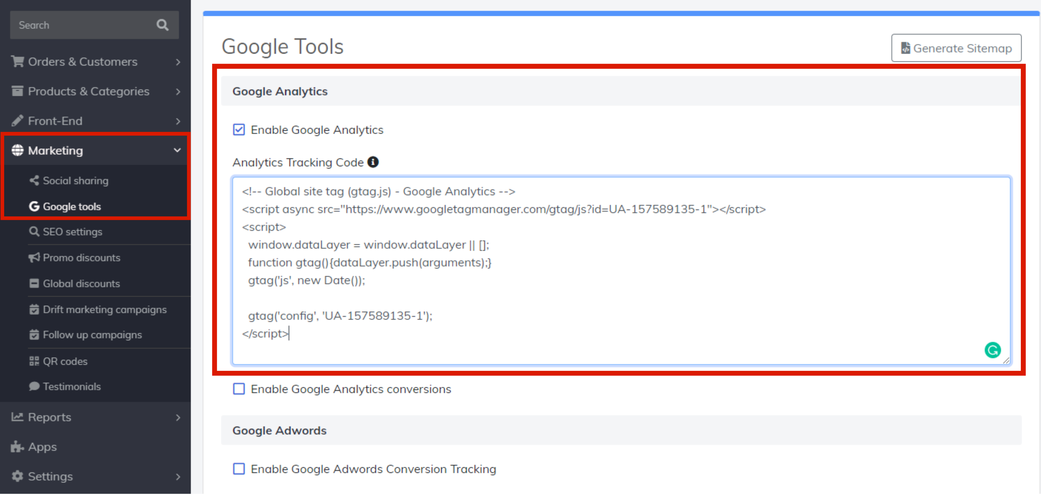Click the Google tools G icon
The height and width of the screenshot is (494, 1041).
pyautogui.click(x=34, y=207)
